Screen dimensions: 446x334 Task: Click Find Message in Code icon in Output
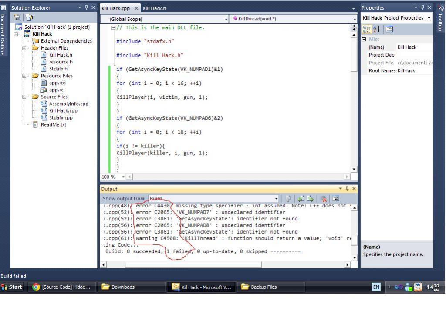[288, 199]
